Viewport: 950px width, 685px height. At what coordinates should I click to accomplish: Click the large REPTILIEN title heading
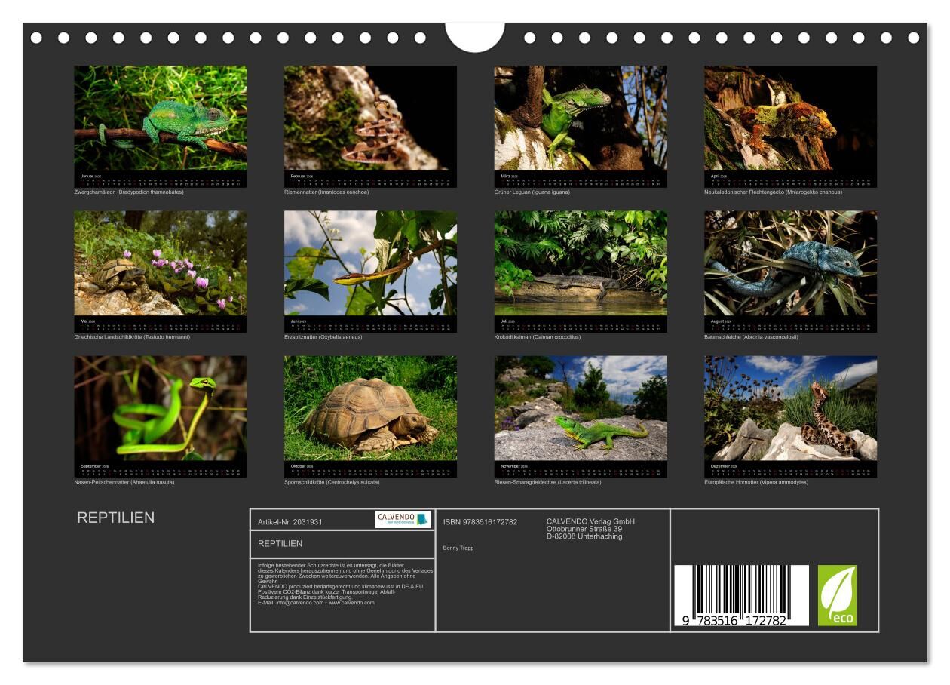(x=115, y=518)
